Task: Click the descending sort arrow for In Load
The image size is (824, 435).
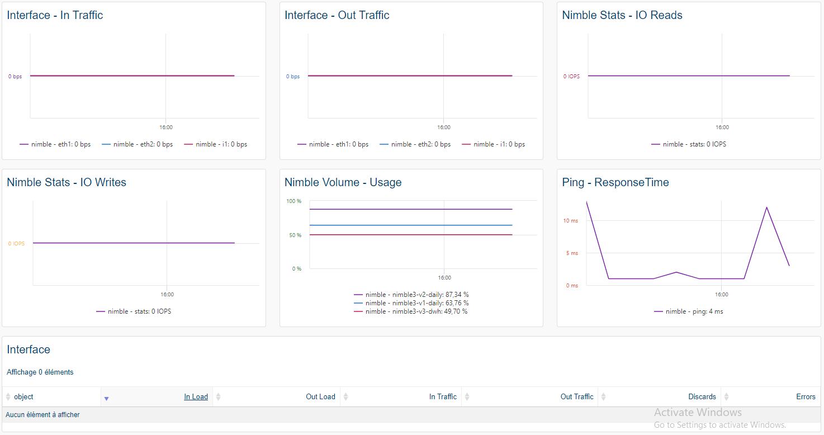Action: click(x=106, y=398)
